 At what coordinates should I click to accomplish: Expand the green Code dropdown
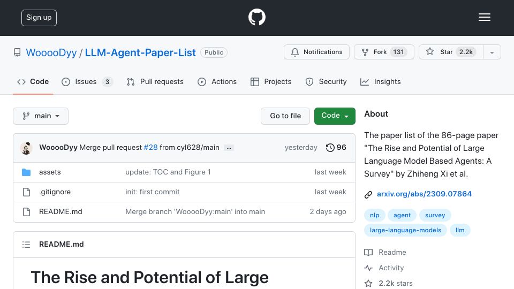tap(335, 116)
